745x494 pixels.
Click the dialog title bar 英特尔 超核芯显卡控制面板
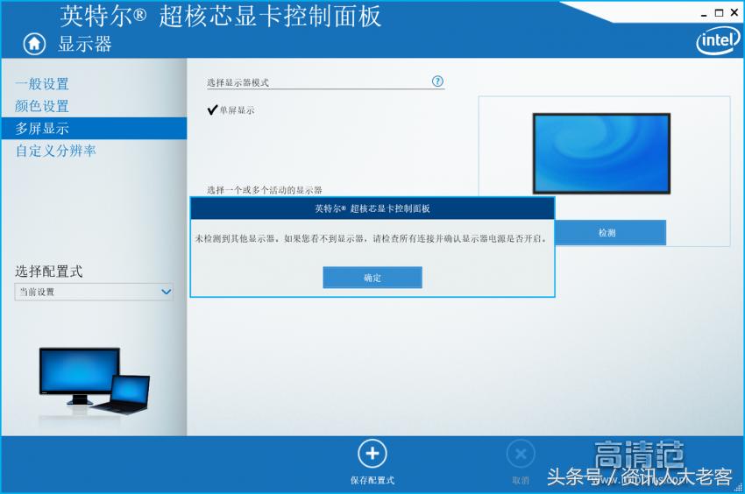point(372,208)
